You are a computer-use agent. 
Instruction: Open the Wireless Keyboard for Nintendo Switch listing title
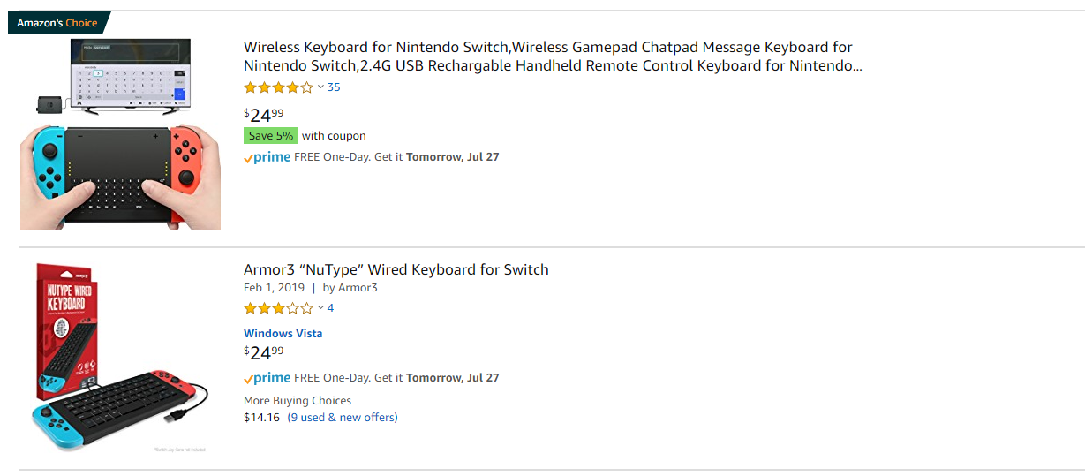tap(553, 57)
